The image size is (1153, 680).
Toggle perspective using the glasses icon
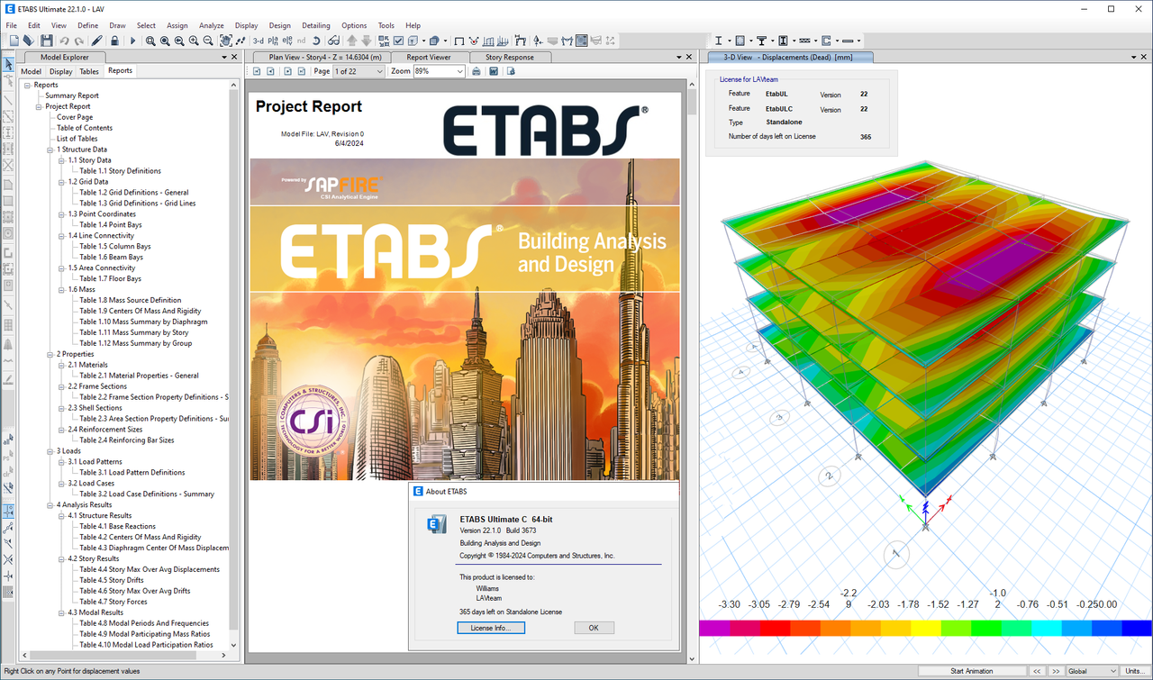click(x=333, y=41)
